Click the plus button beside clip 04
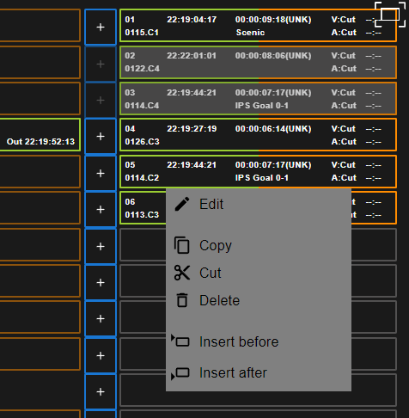 pyautogui.click(x=101, y=136)
